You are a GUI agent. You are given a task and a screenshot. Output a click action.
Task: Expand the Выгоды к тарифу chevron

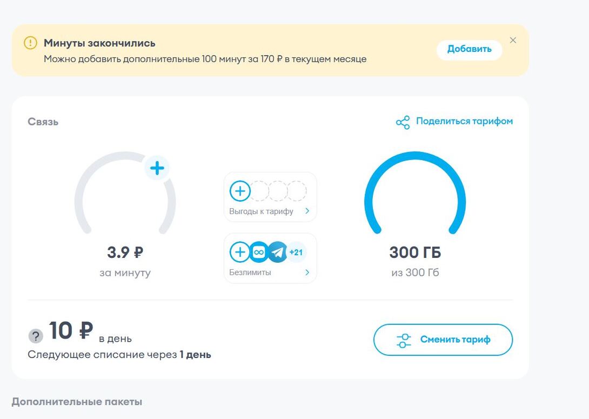307,211
